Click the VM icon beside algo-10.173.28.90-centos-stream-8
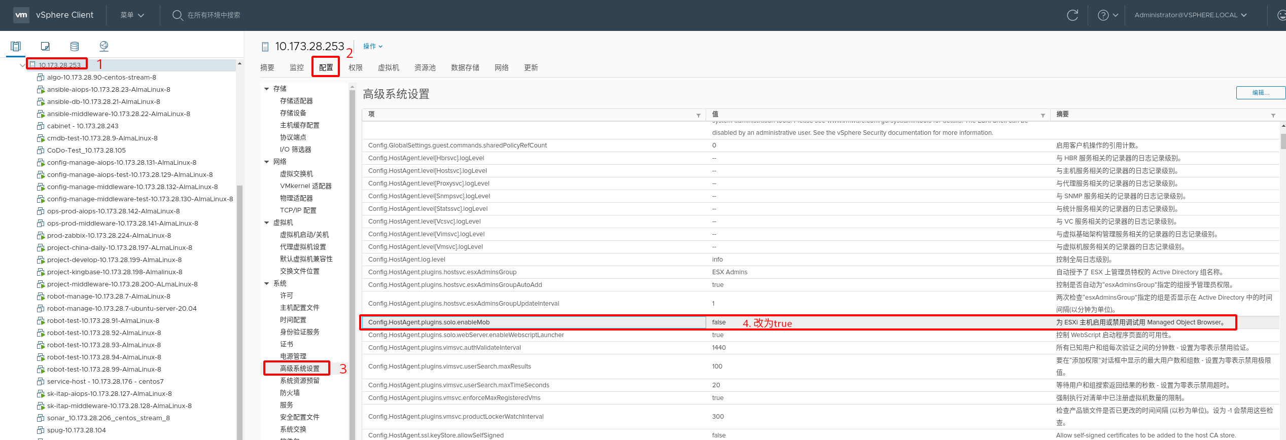The image size is (1286, 440). point(41,78)
